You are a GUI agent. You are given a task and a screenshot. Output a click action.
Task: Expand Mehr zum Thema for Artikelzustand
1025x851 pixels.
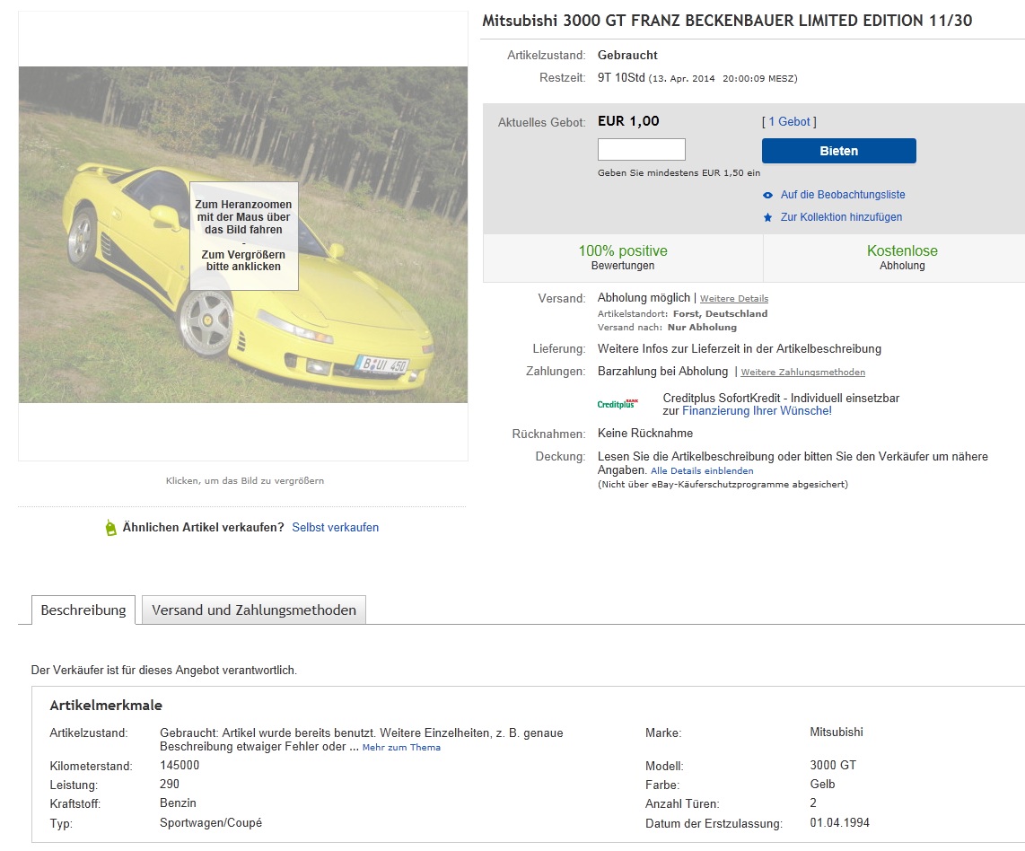(401, 748)
